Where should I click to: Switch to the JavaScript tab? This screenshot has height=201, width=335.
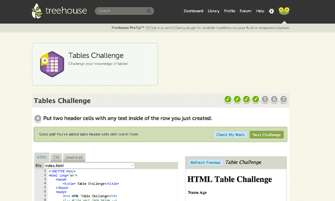(x=74, y=157)
